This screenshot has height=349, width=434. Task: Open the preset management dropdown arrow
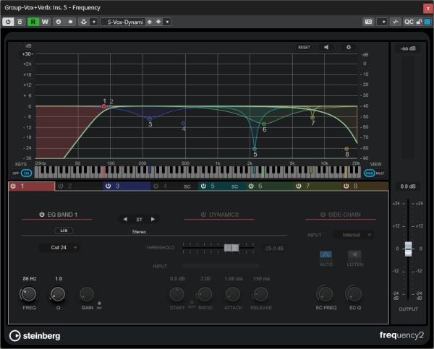tap(167, 22)
